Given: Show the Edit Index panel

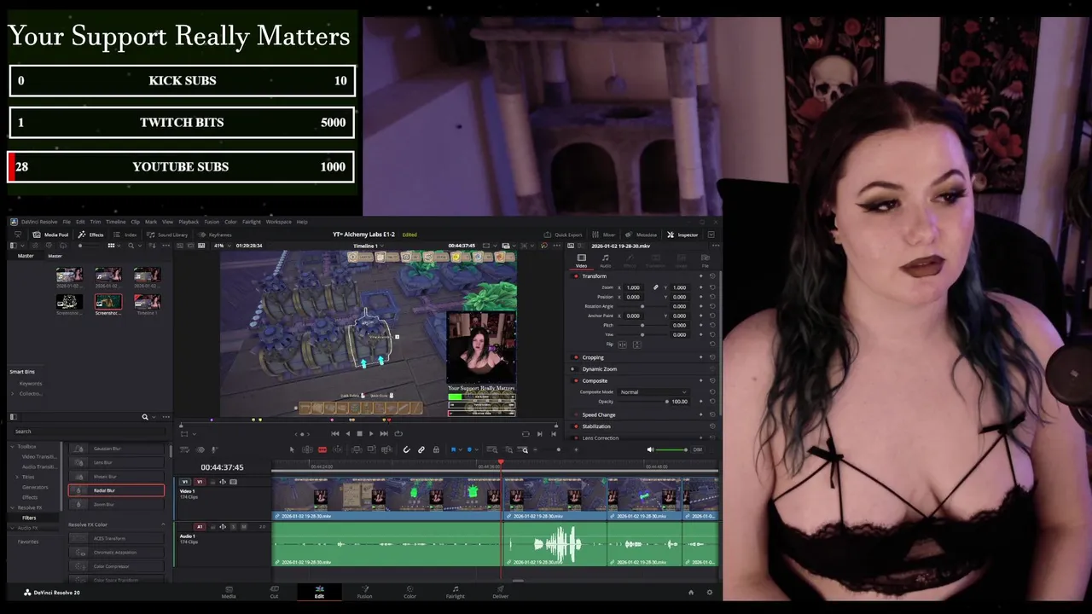Looking at the screenshot, I should tap(126, 235).
